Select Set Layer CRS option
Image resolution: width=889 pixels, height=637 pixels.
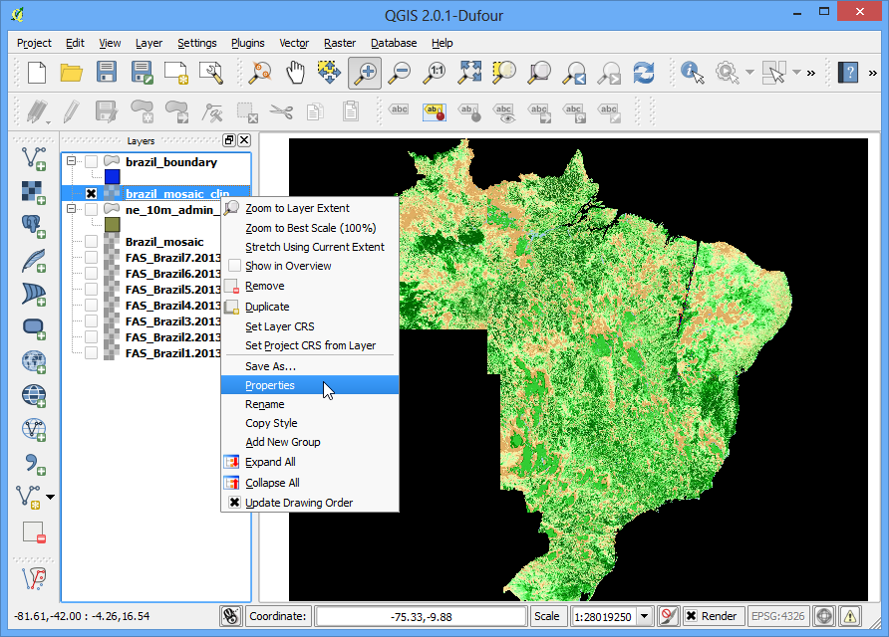coord(310,326)
